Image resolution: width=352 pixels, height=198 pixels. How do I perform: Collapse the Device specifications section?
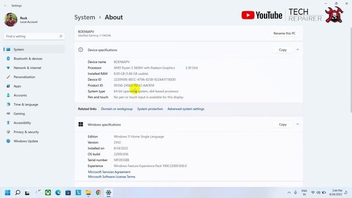[298, 50]
